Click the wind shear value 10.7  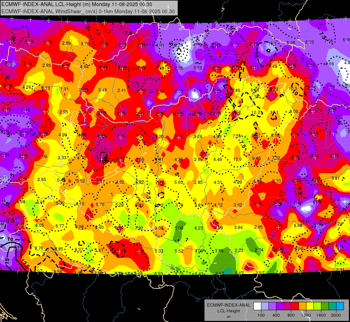[x=256, y=113]
